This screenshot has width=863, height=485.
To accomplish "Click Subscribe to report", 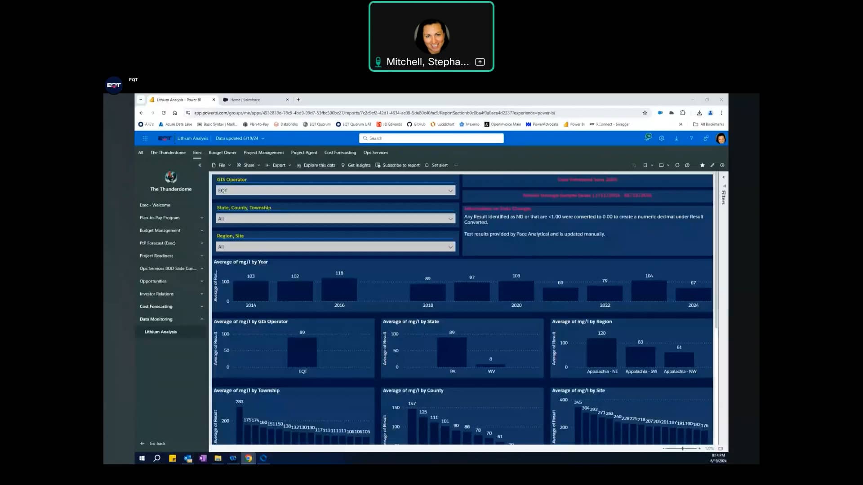I will click(x=401, y=165).
